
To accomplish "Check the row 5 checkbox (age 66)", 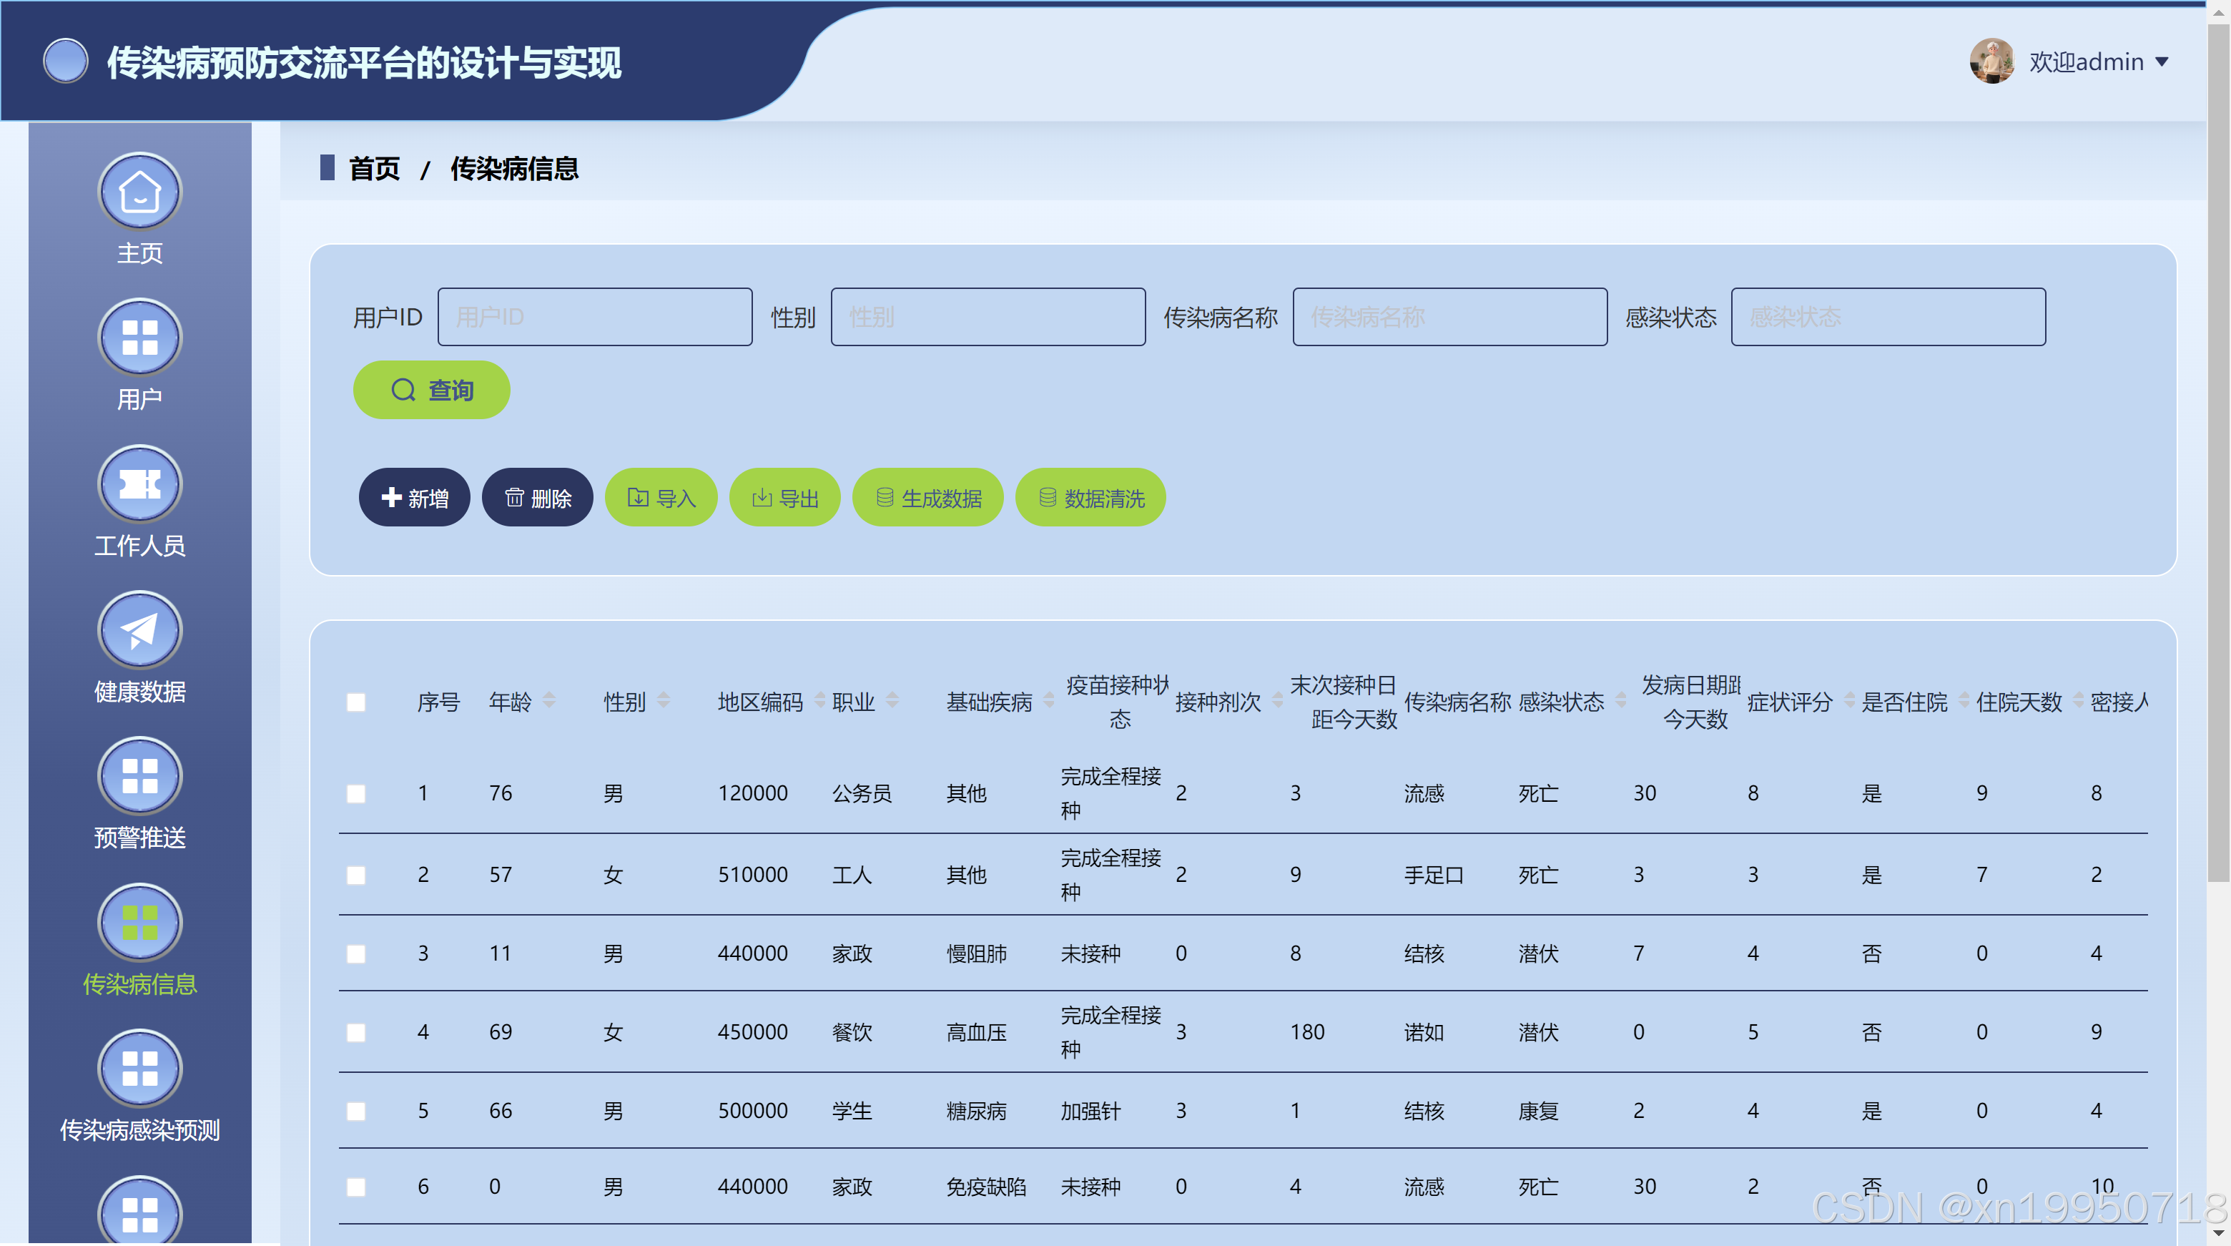I will pos(356,1111).
